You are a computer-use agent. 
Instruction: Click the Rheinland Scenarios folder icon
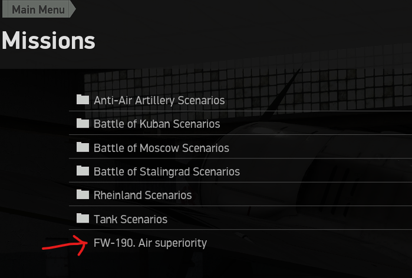(83, 194)
